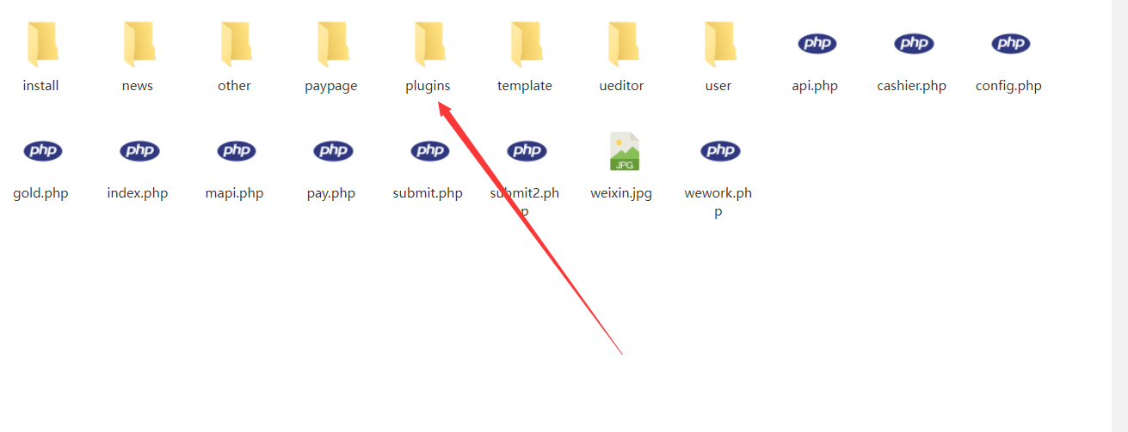This screenshot has height=432, width=1128.
Task: Click the vertical scrollbar track at right
Action: (1119, 216)
